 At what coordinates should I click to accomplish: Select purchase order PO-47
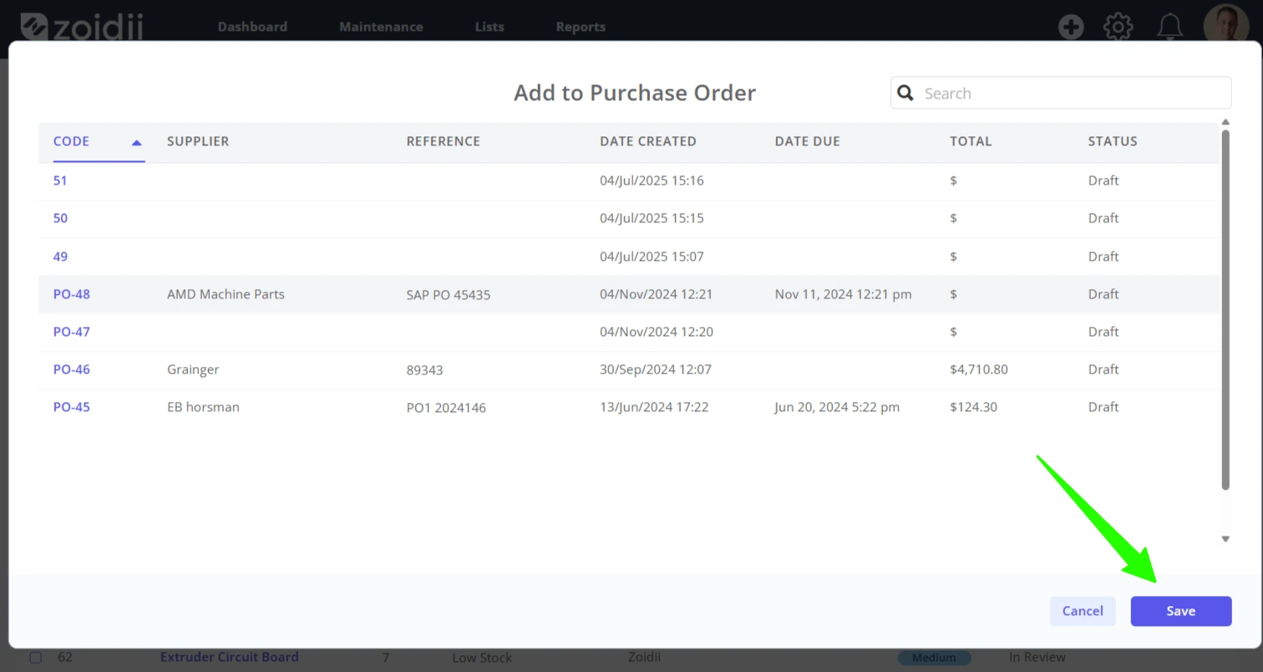pos(72,332)
